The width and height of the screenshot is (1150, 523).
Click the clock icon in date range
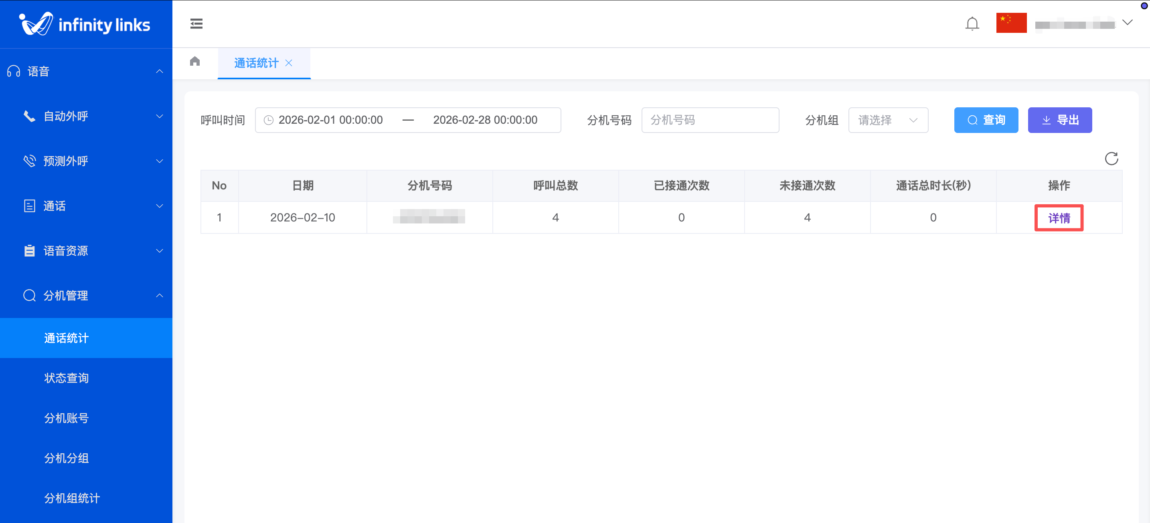coord(268,121)
